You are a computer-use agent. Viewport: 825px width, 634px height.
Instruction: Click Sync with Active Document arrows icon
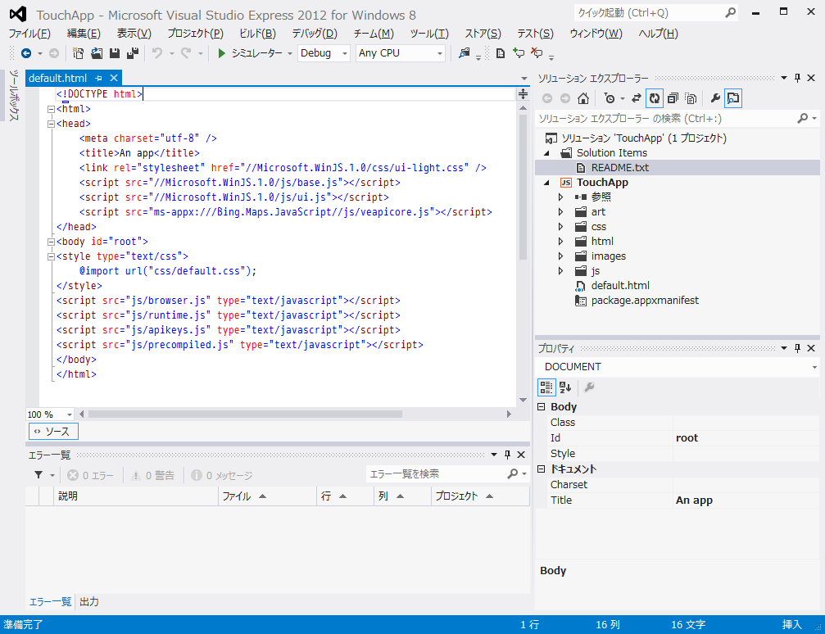(x=636, y=98)
